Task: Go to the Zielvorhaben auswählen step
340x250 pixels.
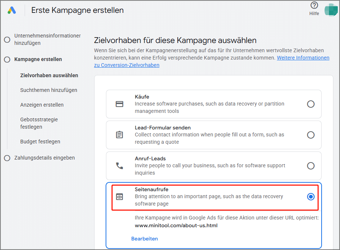Action: coord(49,75)
